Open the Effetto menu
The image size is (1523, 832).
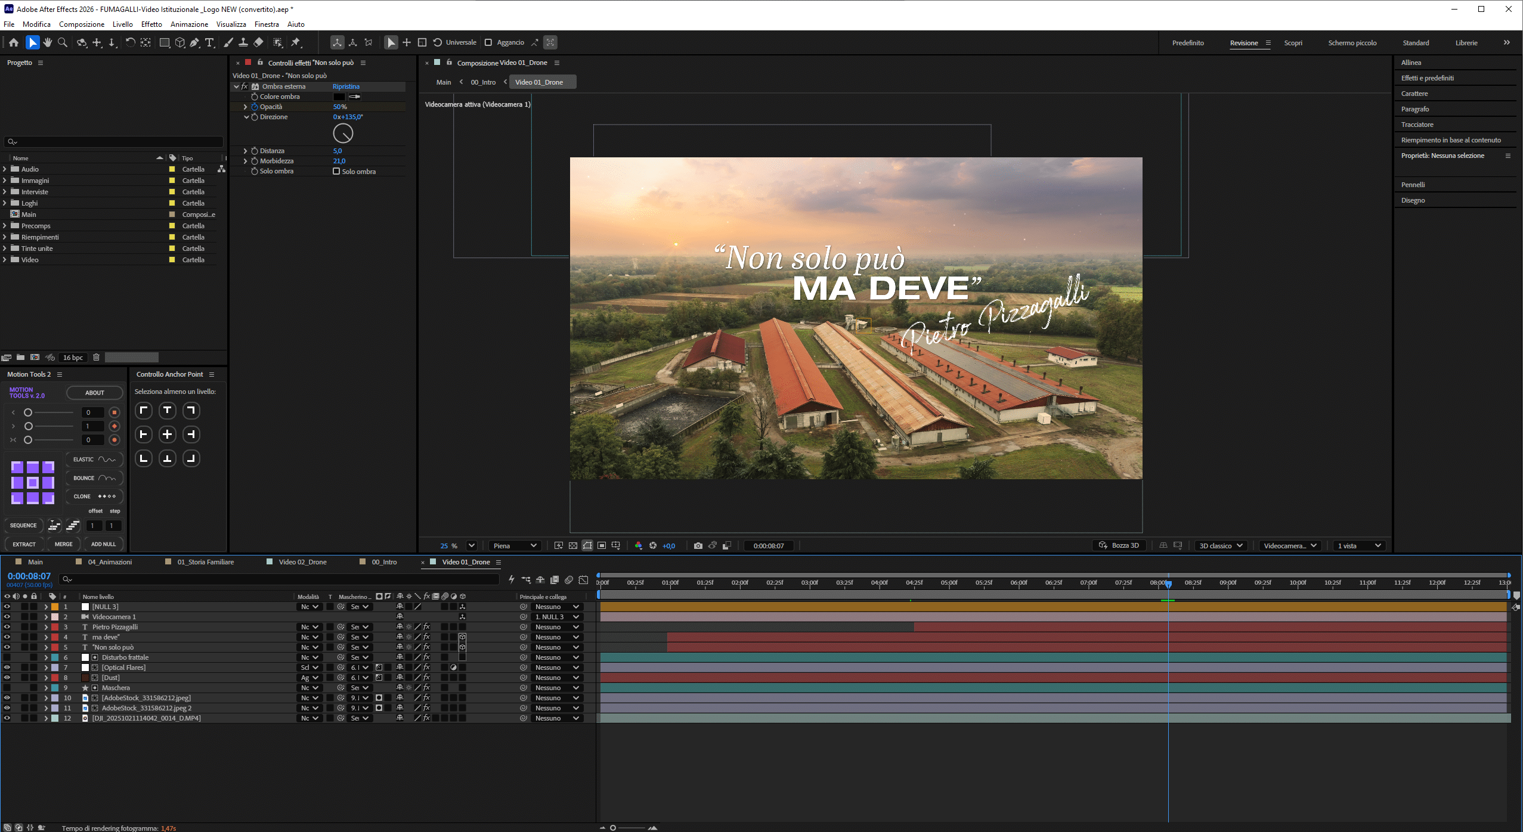(x=151, y=24)
